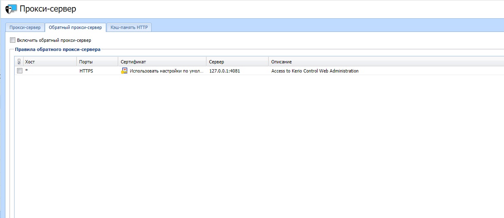The height and width of the screenshot is (218, 504).
Task: Click the 'Прокси-сервер' page title
Action: (x=48, y=8)
